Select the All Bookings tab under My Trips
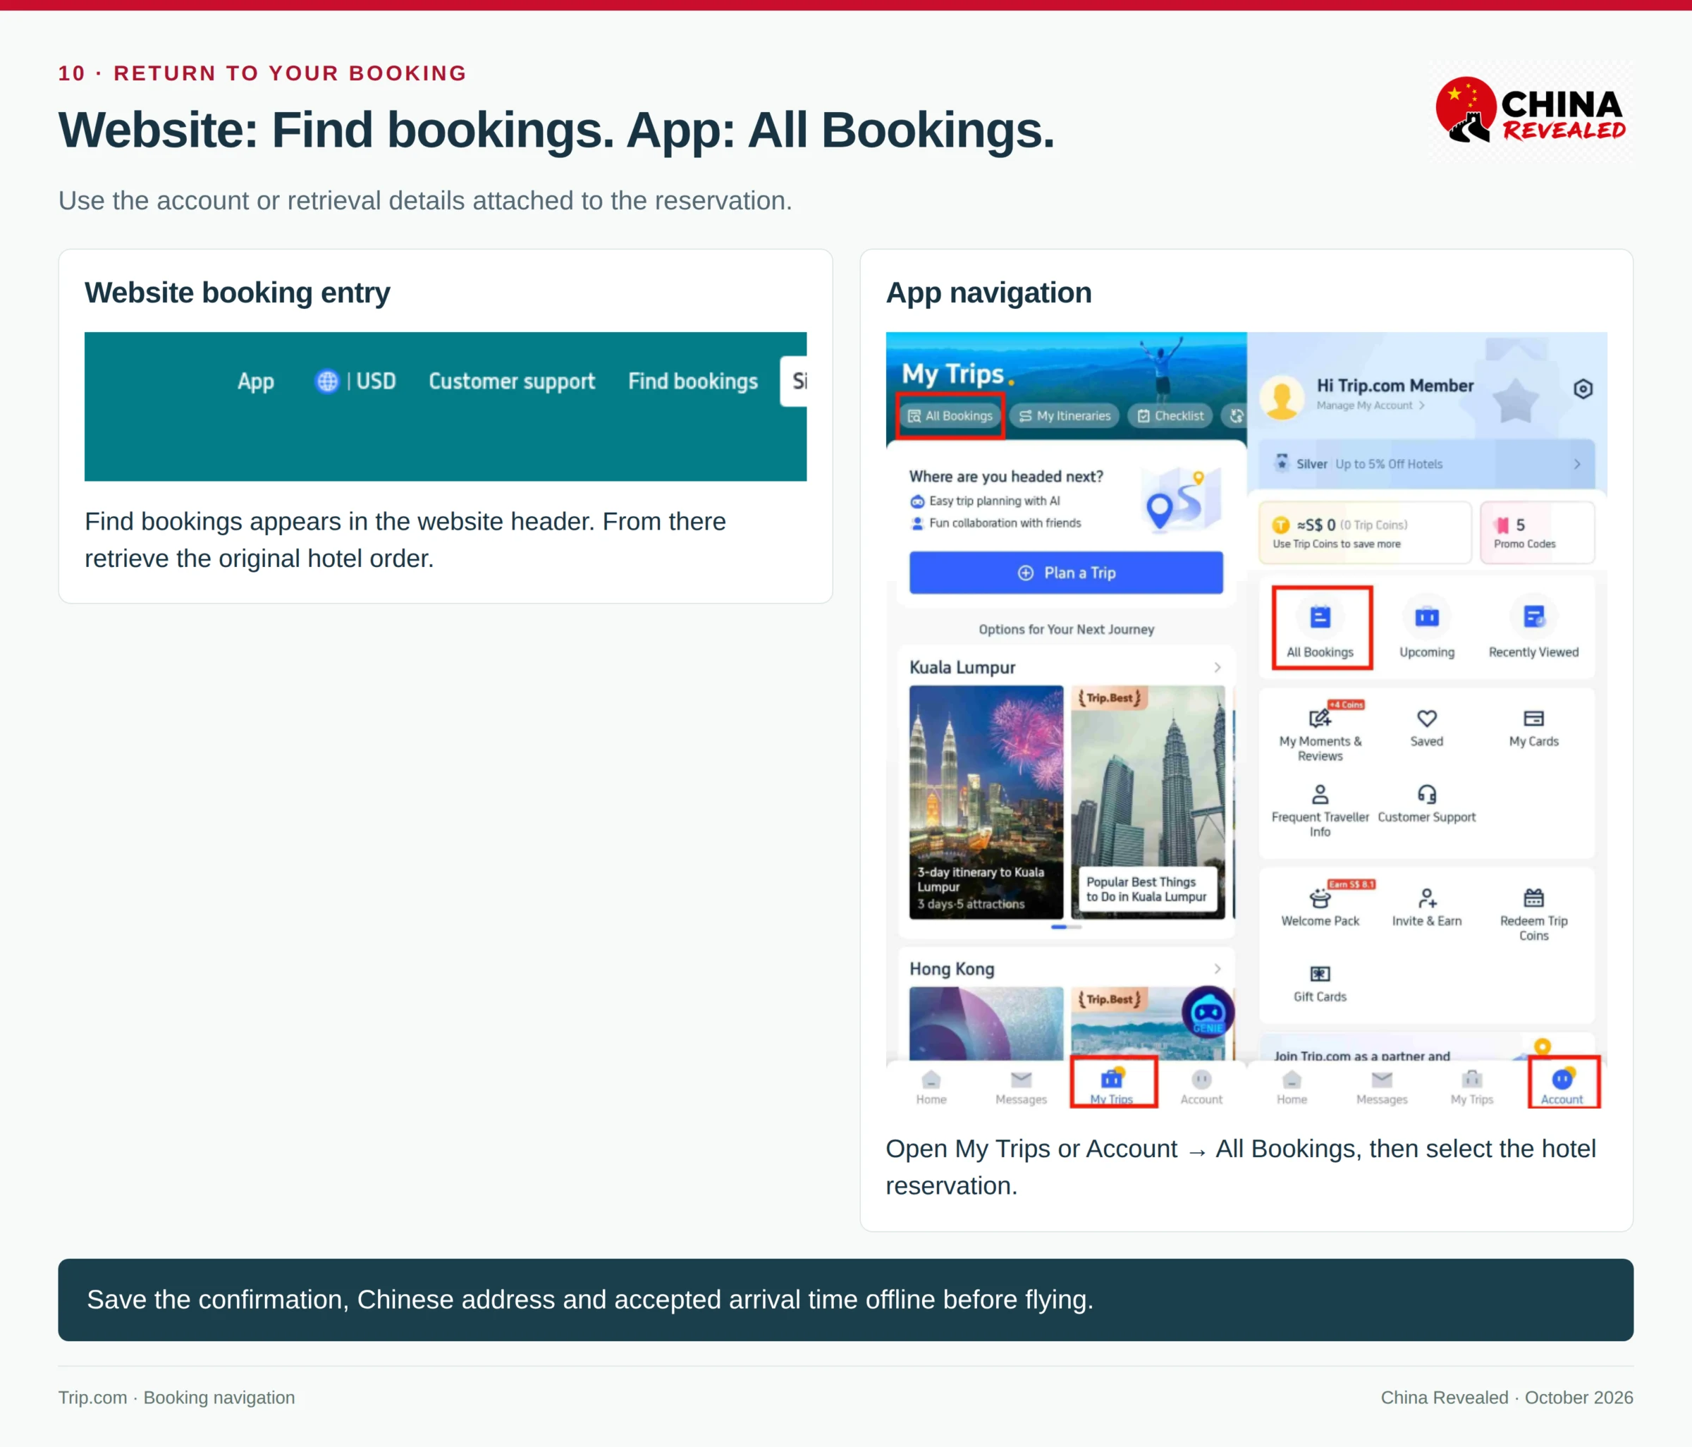 pos(950,415)
